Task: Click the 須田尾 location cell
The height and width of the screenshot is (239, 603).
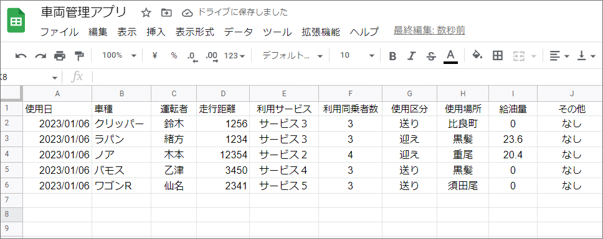Action: [463, 186]
